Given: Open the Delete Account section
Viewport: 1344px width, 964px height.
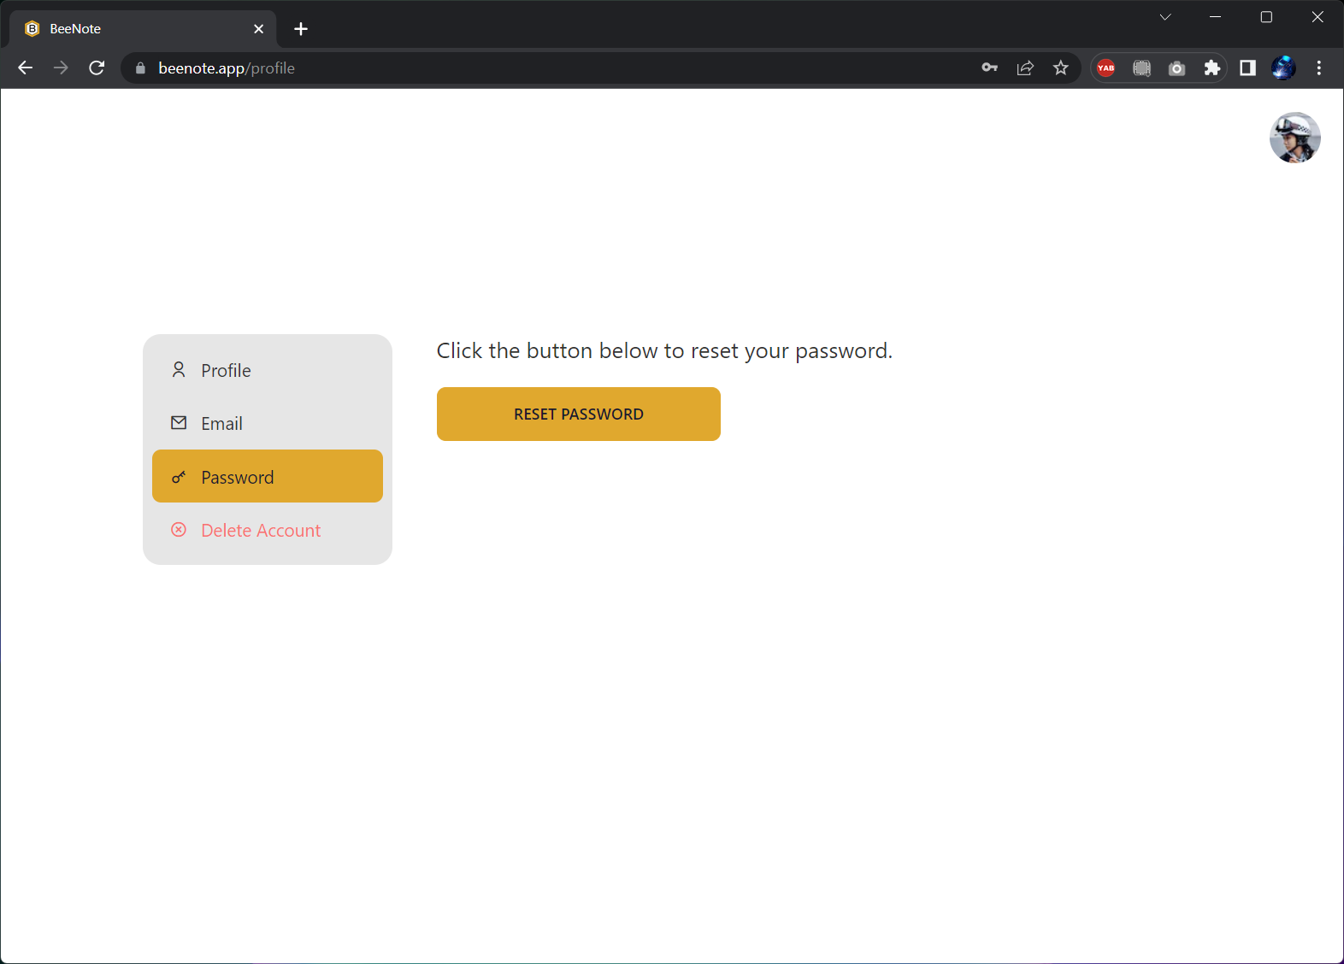Looking at the screenshot, I should [x=267, y=530].
